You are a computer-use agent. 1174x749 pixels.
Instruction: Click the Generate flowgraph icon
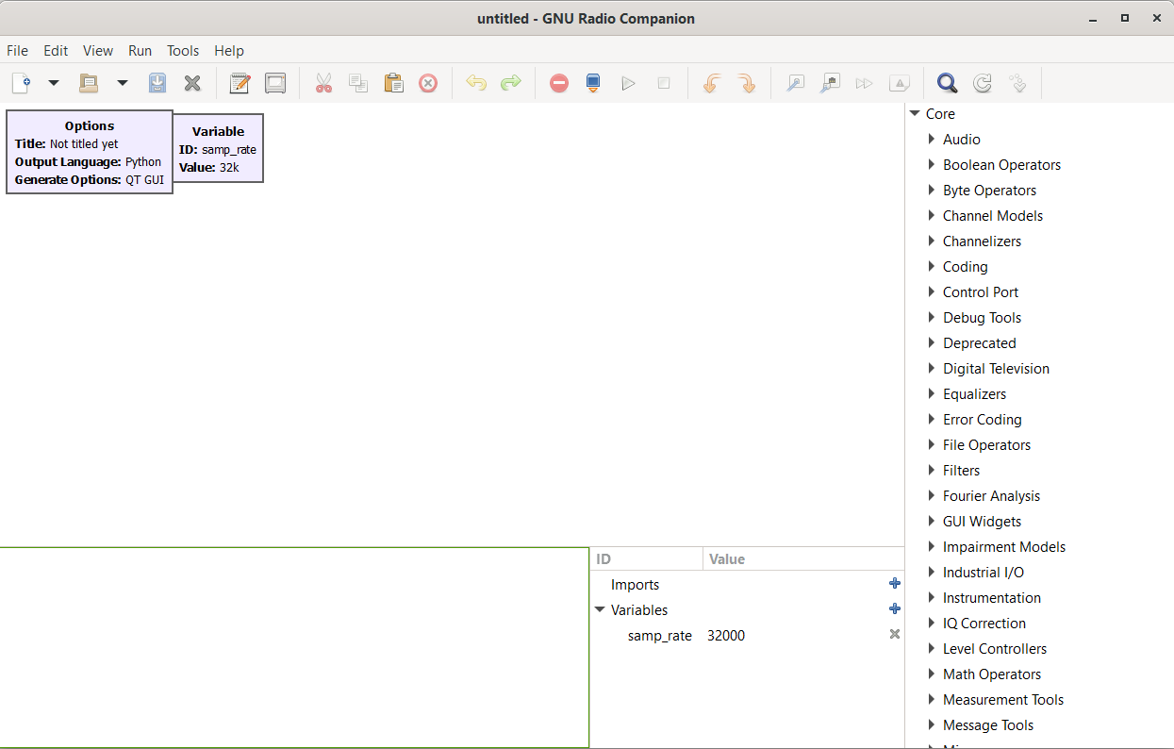coord(593,83)
